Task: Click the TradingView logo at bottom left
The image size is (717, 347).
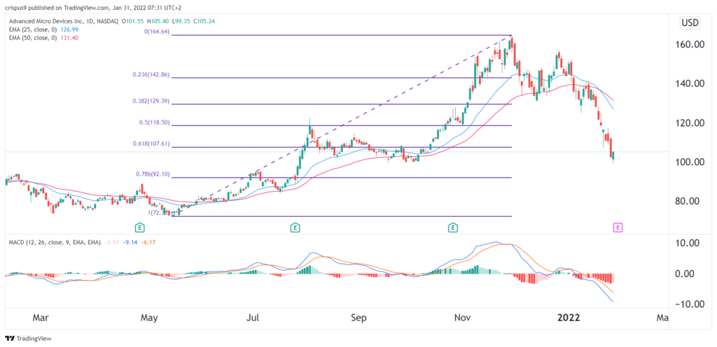Action: [x=28, y=339]
